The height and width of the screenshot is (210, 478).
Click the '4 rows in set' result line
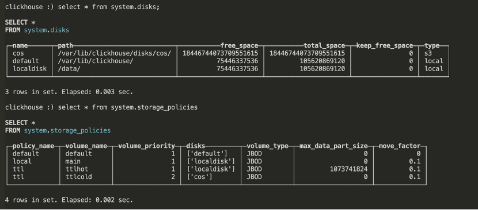(x=69, y=200)
